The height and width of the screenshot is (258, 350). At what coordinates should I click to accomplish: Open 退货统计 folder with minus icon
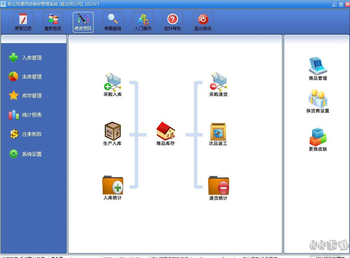click(218, 188)
